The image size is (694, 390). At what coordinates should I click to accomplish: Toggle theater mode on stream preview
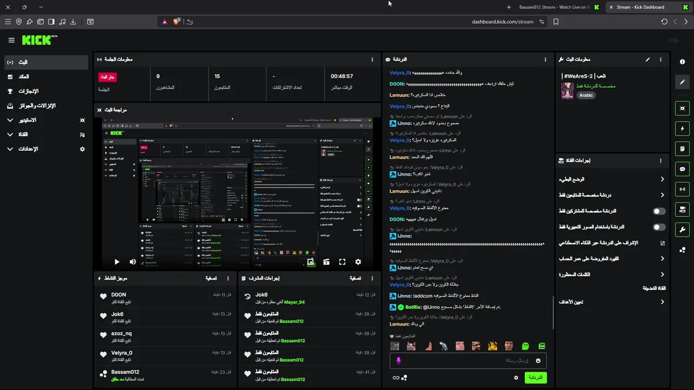click(x=326, y=262)
